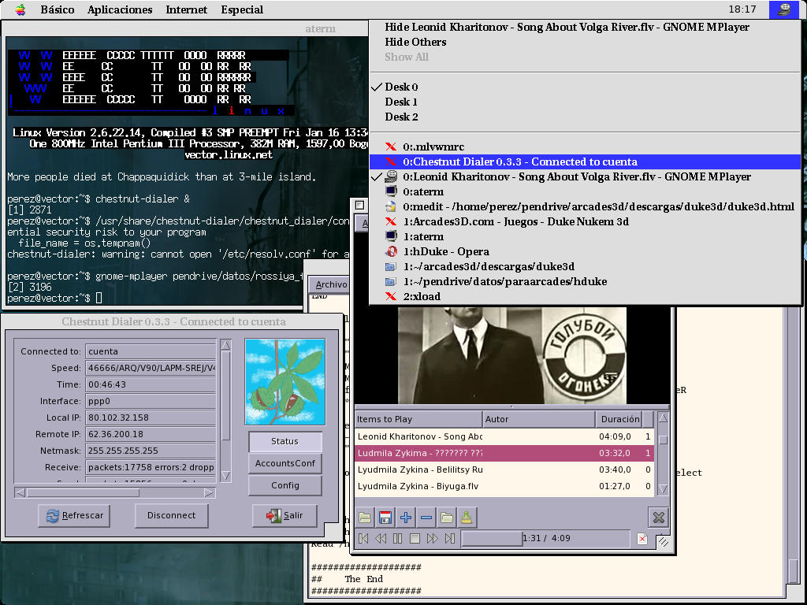Click the dialer vertical scrollbar thumb
807x605 pixels.
225,396
